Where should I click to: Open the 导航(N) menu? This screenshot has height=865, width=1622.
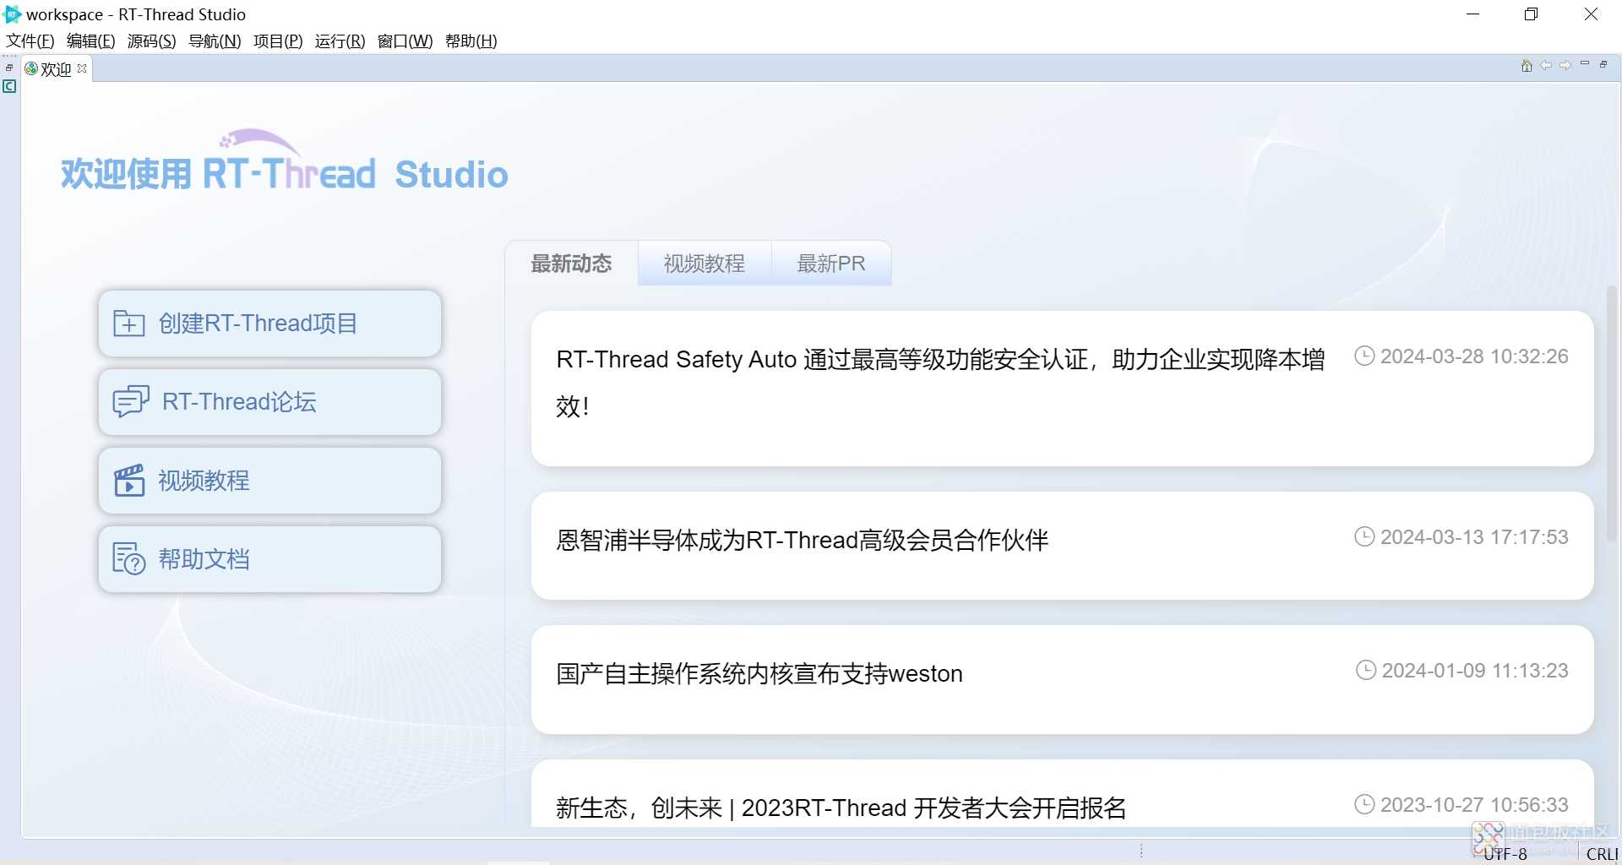215,41
